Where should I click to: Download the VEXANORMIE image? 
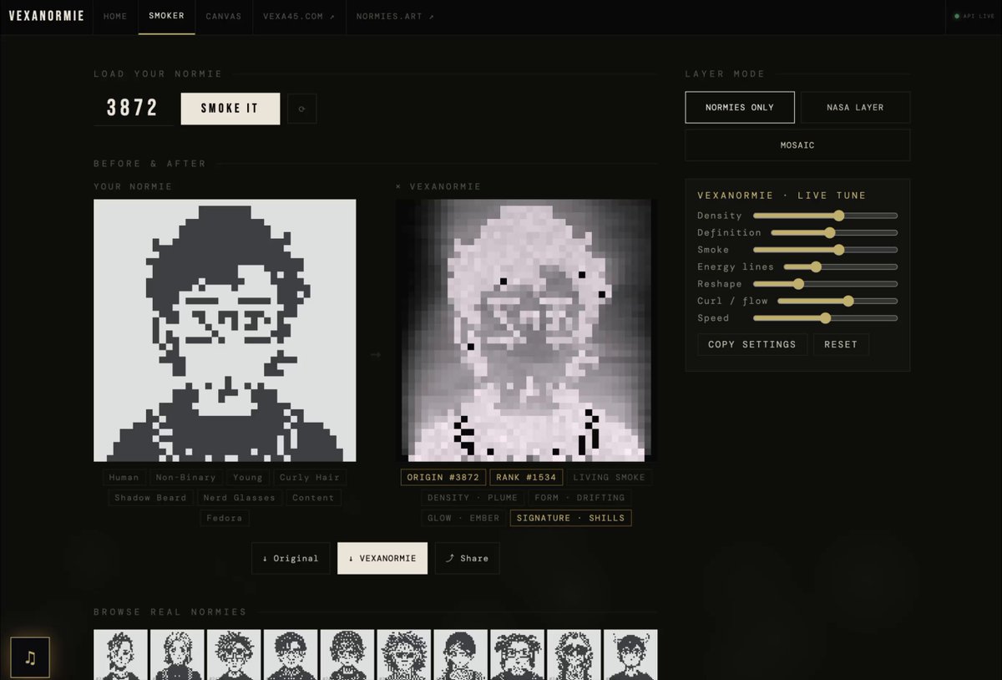(x=382, y=558)
